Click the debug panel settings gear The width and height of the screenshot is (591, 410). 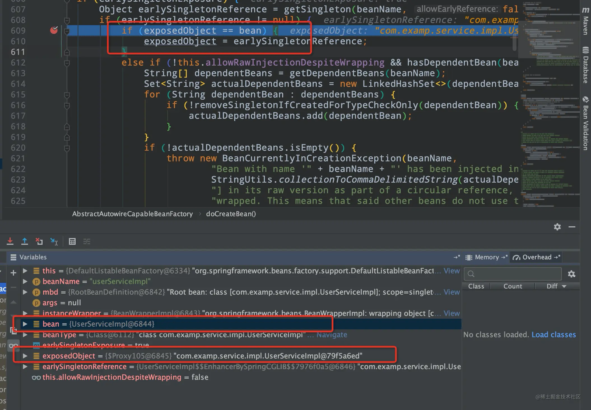click(x=557, y=227)
